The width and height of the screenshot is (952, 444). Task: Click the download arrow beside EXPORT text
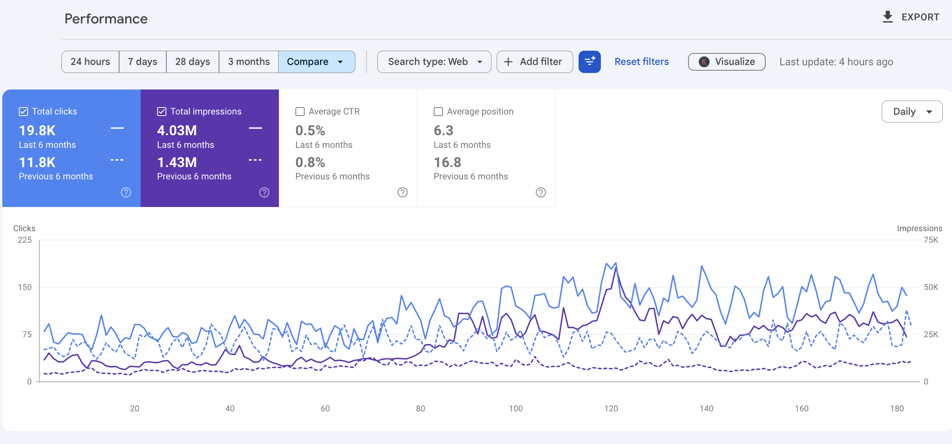[888, 17]
